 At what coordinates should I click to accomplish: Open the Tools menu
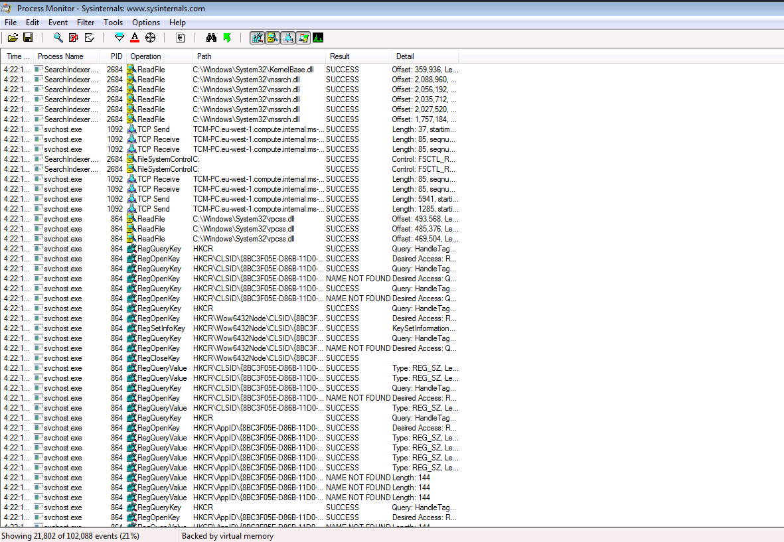113,23
